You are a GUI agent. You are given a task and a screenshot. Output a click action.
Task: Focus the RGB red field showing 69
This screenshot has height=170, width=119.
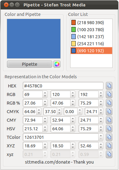tap(33, 94)
